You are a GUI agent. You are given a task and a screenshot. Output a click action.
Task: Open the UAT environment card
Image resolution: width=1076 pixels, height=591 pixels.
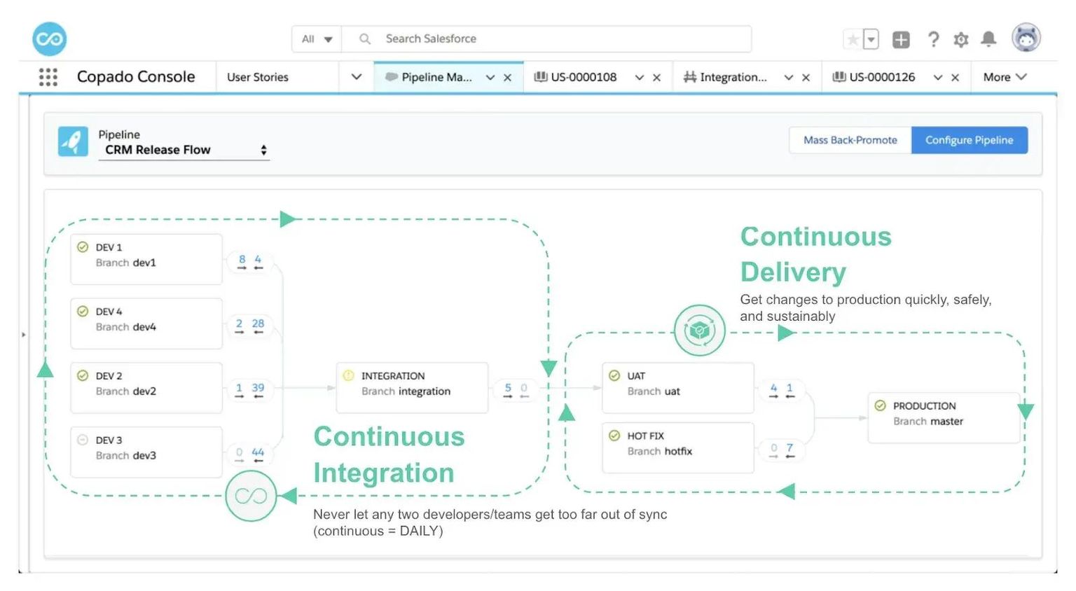coord(678,388)
